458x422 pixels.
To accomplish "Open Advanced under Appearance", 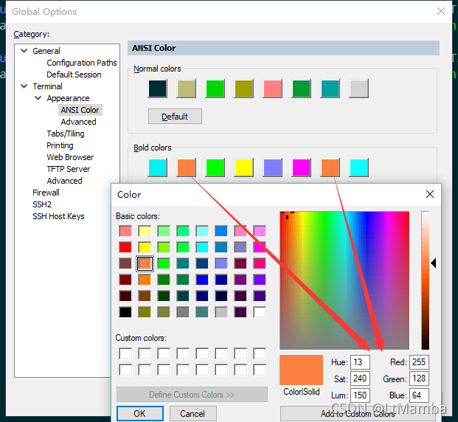I will 78,122.
